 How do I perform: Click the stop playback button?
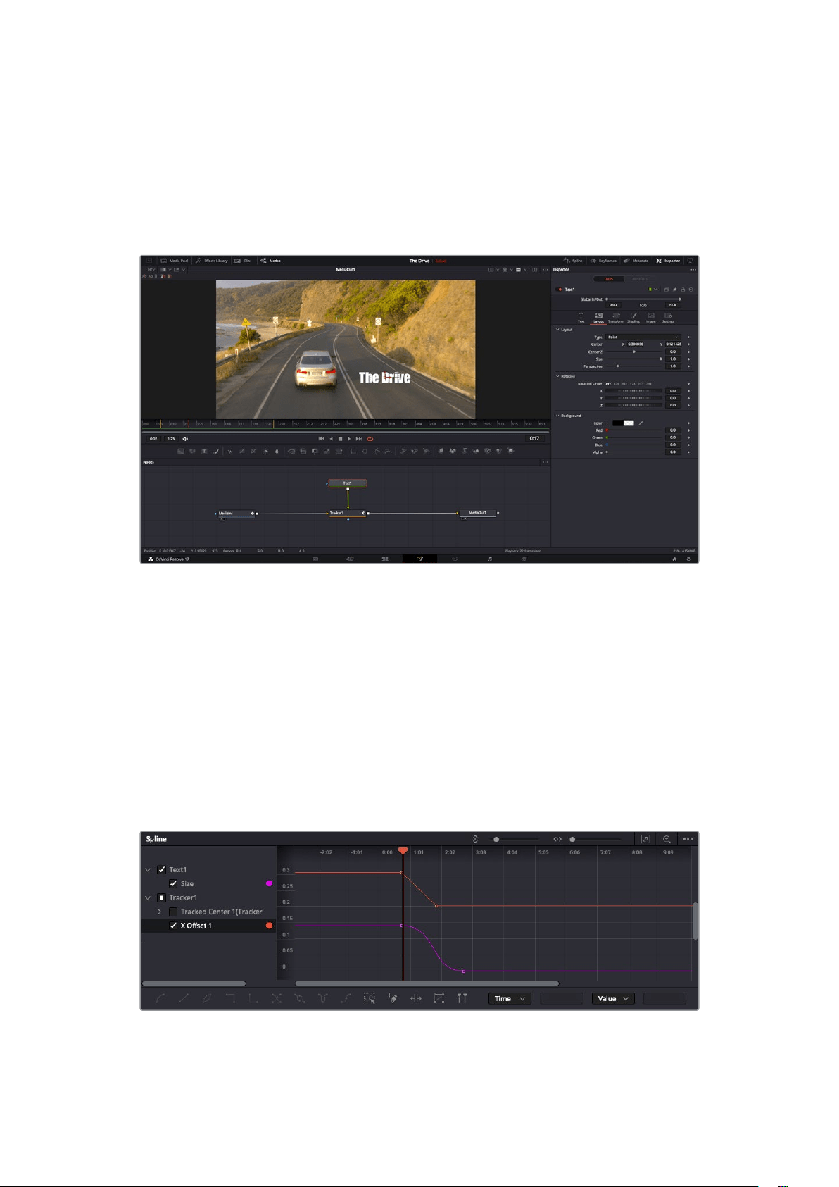(340, 438)
